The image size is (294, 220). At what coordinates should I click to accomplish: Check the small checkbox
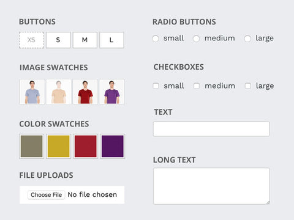156,86
